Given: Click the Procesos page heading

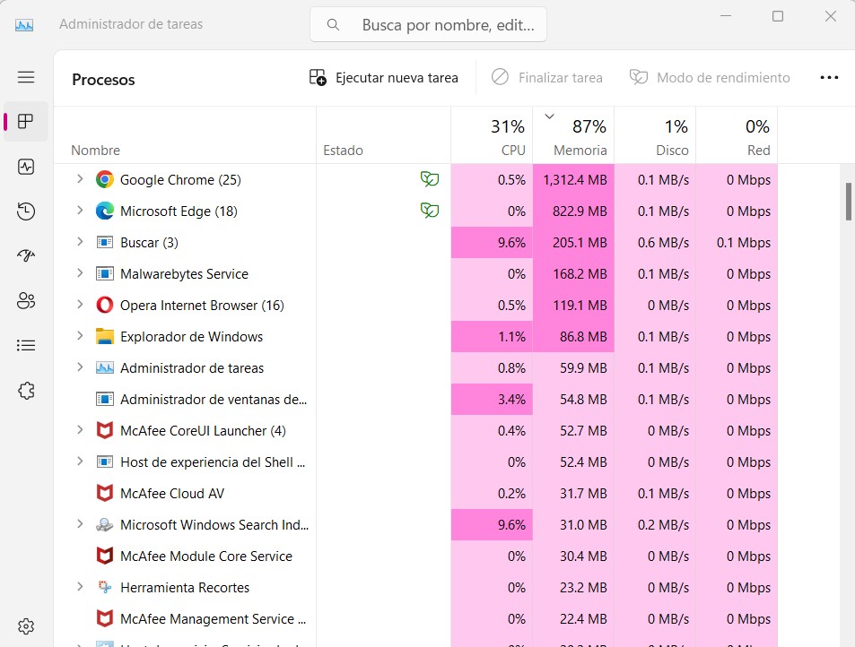Looking at the screenshot, I should tap(103, 80).
